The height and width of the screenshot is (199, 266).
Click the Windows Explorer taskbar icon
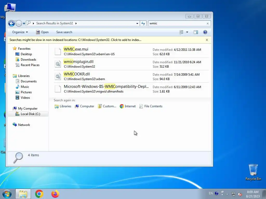23,194
